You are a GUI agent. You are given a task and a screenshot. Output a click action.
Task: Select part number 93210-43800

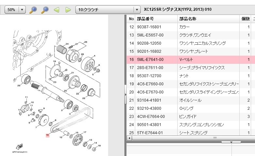click(x=149, y=108)
